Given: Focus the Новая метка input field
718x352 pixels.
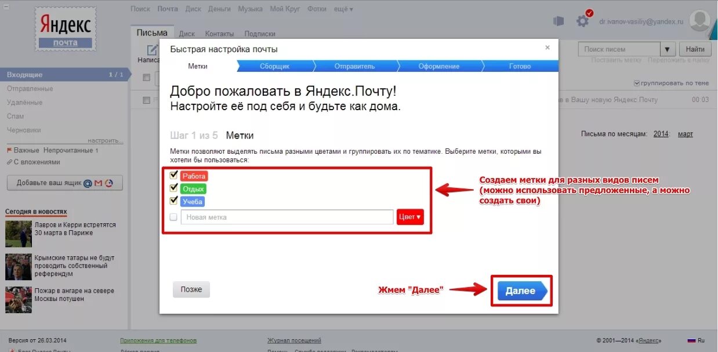Looking at the screenshot, I should 287,217.
